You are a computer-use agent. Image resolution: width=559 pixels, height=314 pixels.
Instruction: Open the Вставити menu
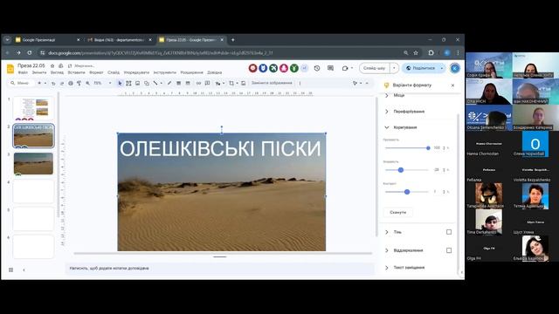coord(77,72)
